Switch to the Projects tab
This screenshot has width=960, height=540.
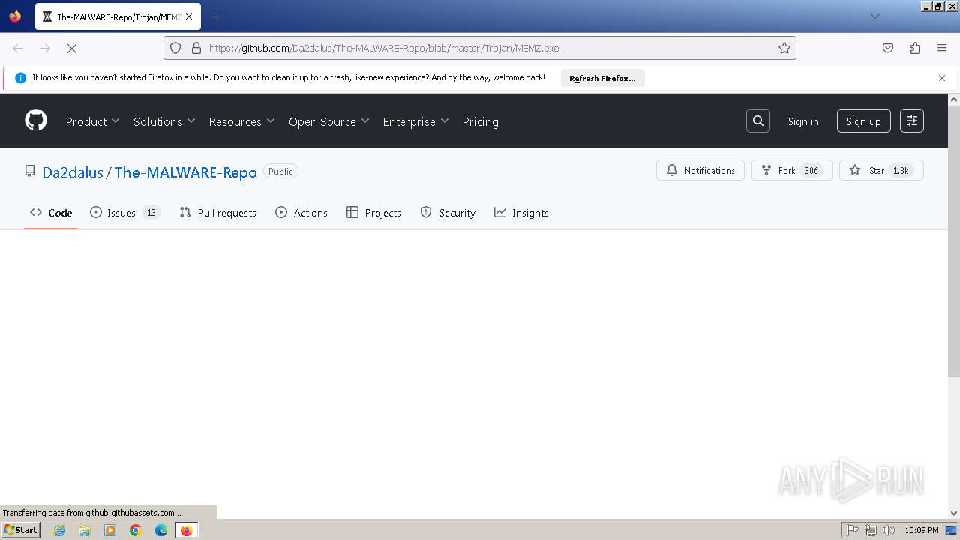[373, 213]
